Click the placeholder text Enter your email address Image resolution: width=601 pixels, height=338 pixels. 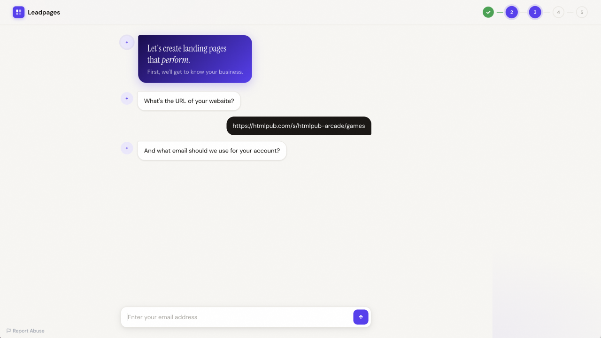click(162, 317)
